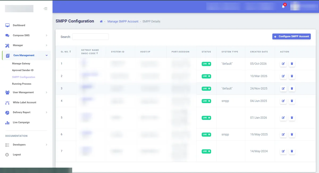This screenshot has width=319, height=173.
Task: Delete the account created 04/Jun-2025
Action: coord(292,101)
